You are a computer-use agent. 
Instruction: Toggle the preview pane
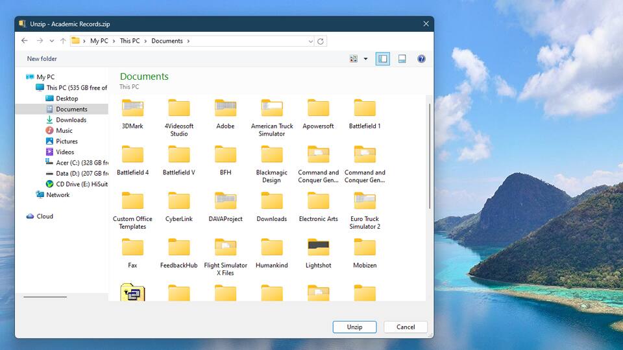[x=402, y=59]
